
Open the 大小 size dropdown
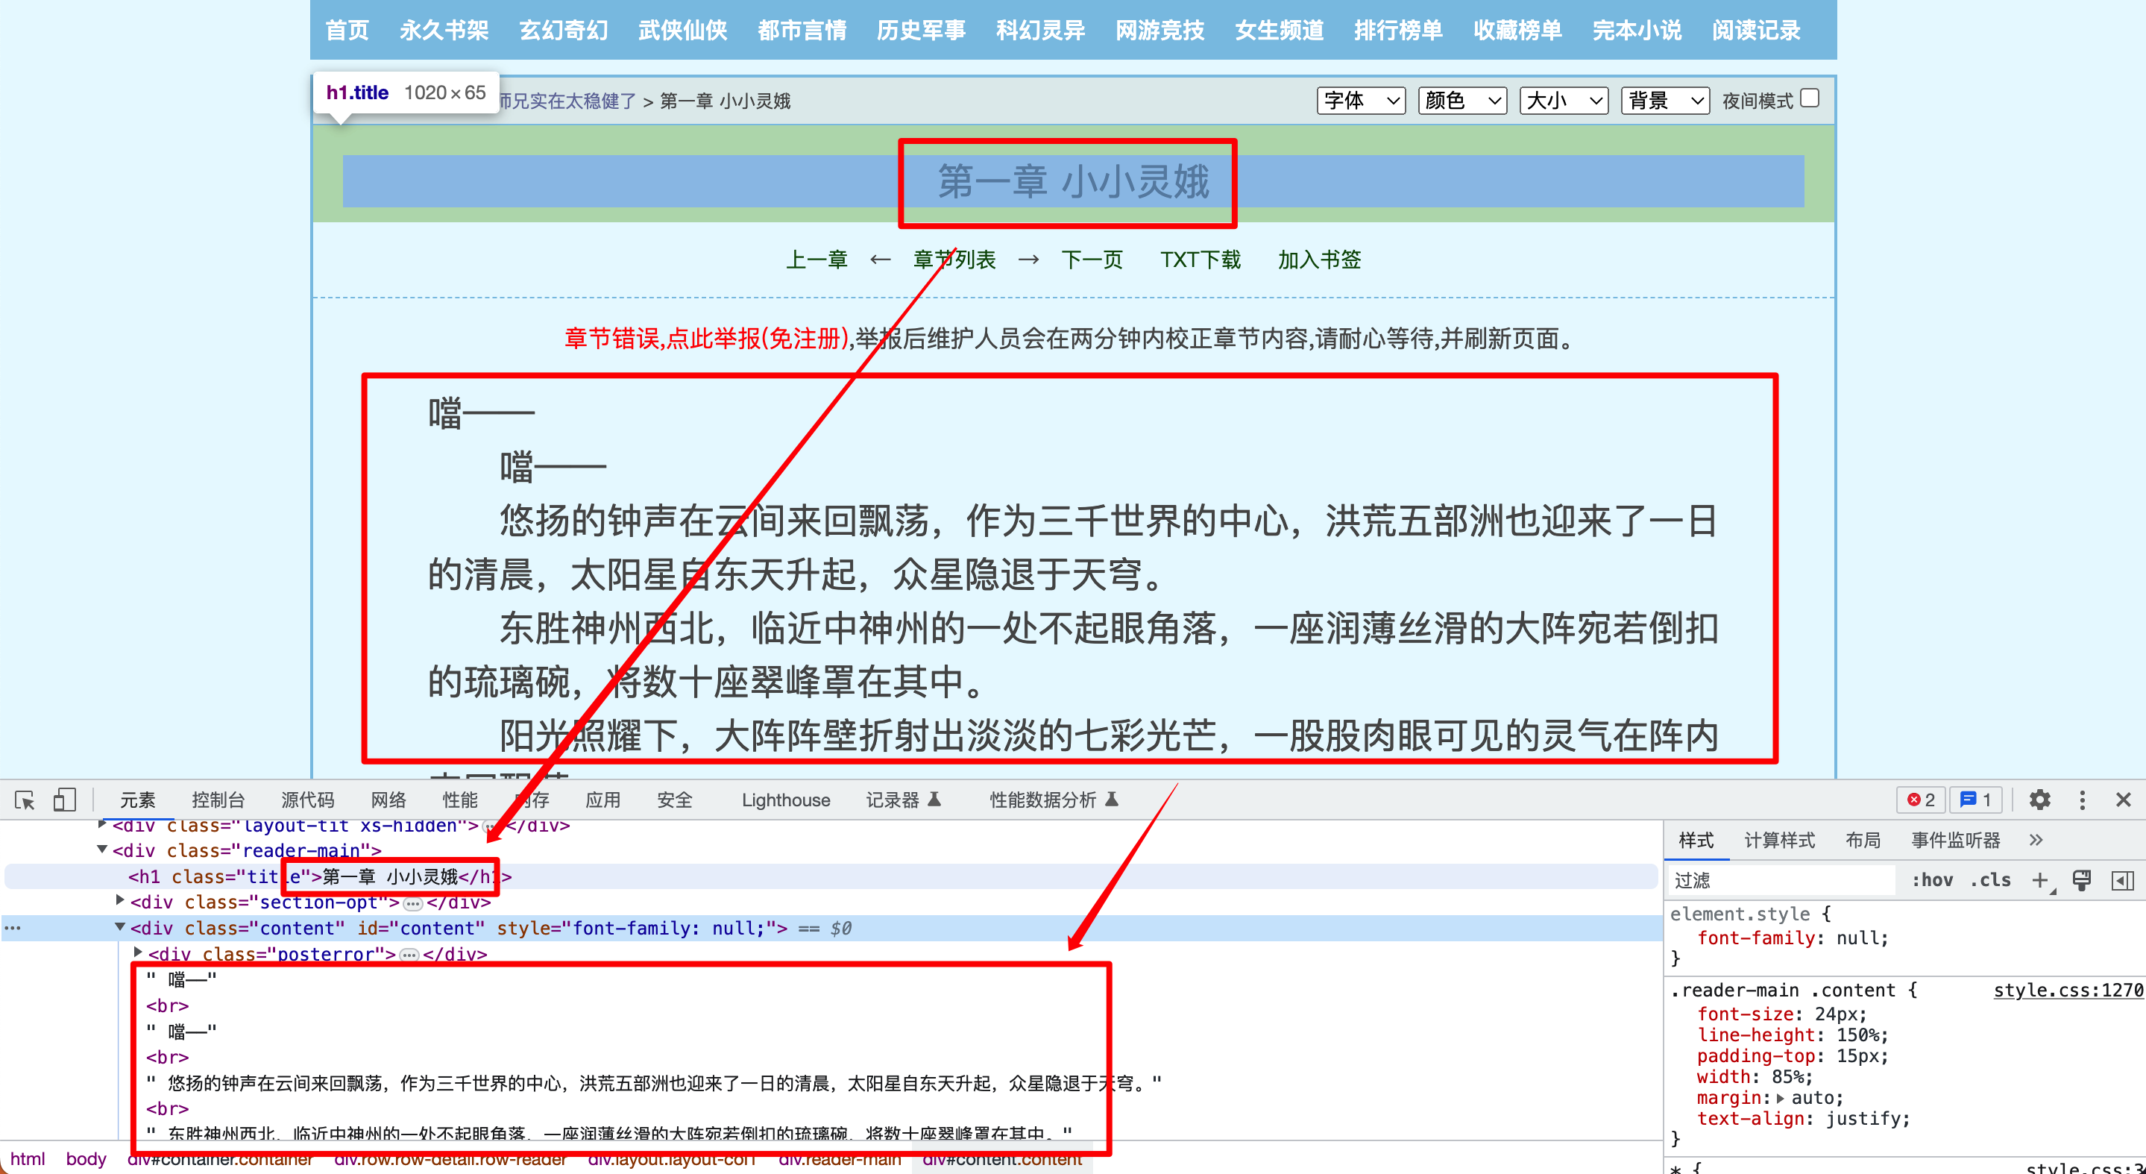tap(1564, 101)
